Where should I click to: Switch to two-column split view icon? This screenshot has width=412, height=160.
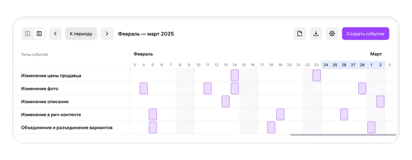(28, 34)
